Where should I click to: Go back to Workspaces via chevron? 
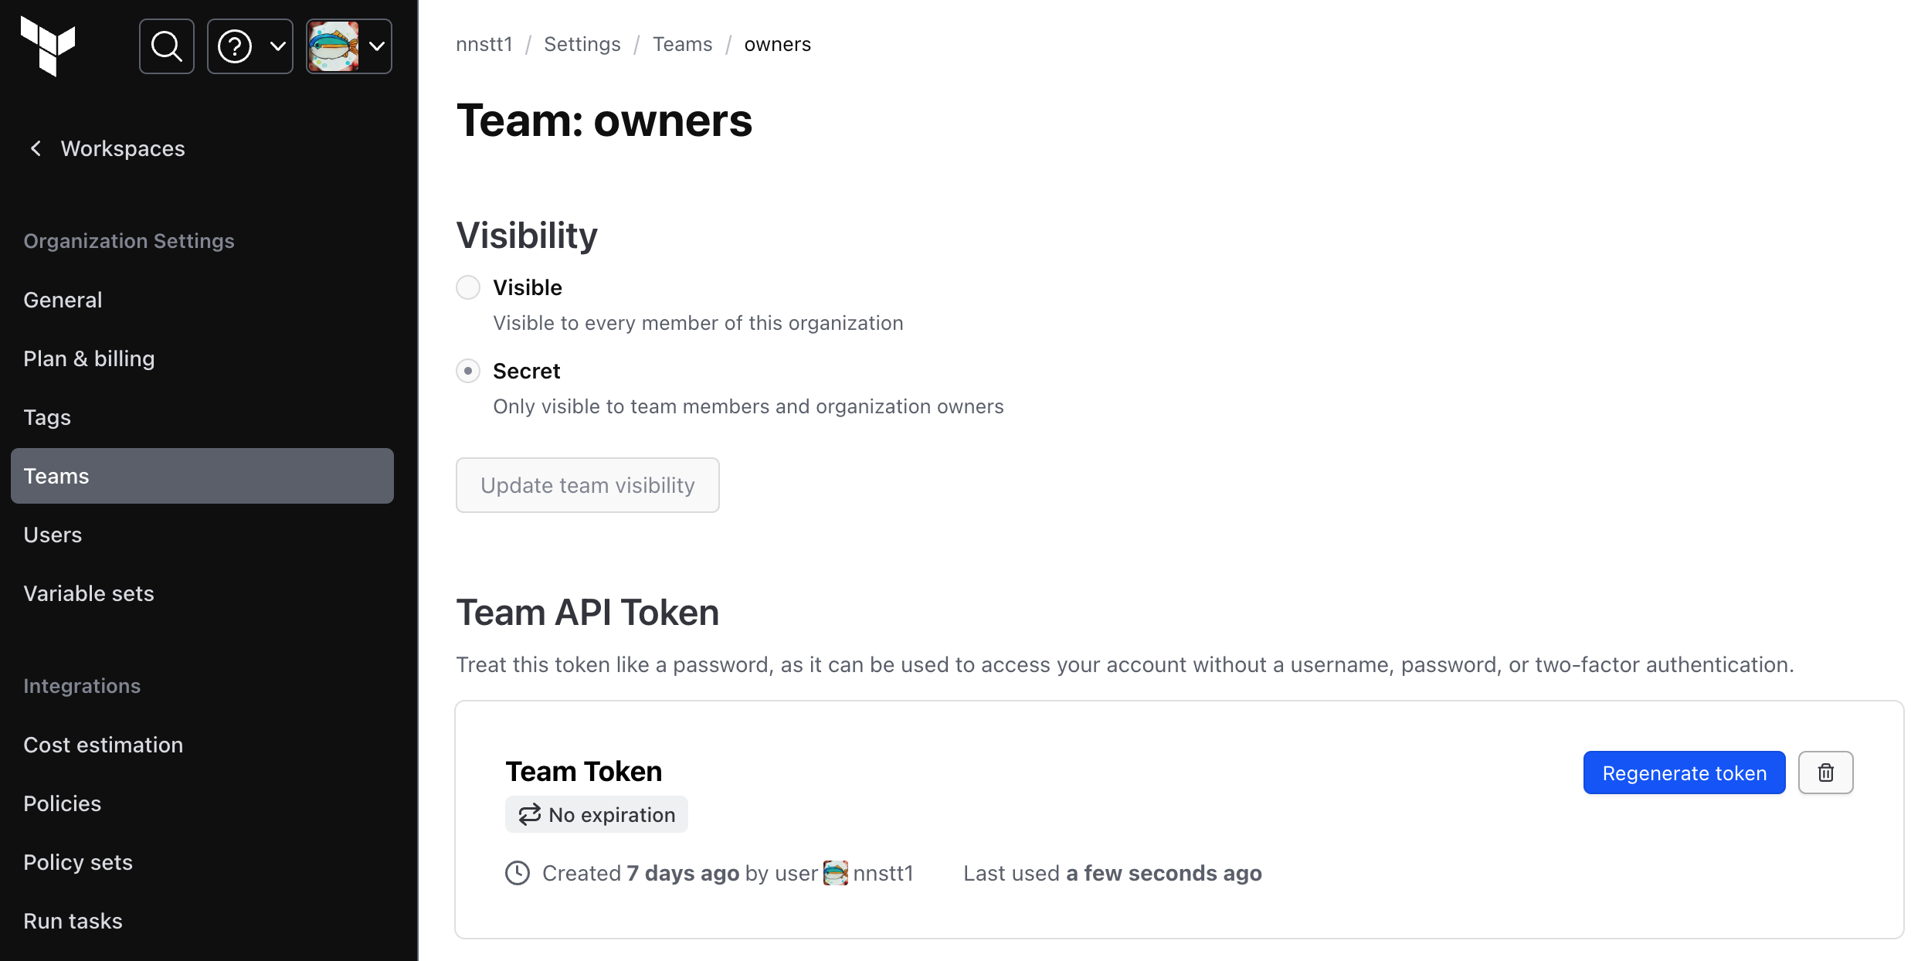coord(36,148)
